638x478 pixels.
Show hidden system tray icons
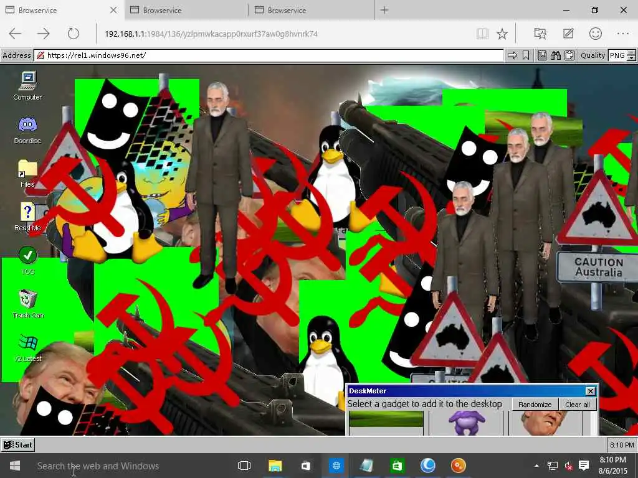coord(536,466)
